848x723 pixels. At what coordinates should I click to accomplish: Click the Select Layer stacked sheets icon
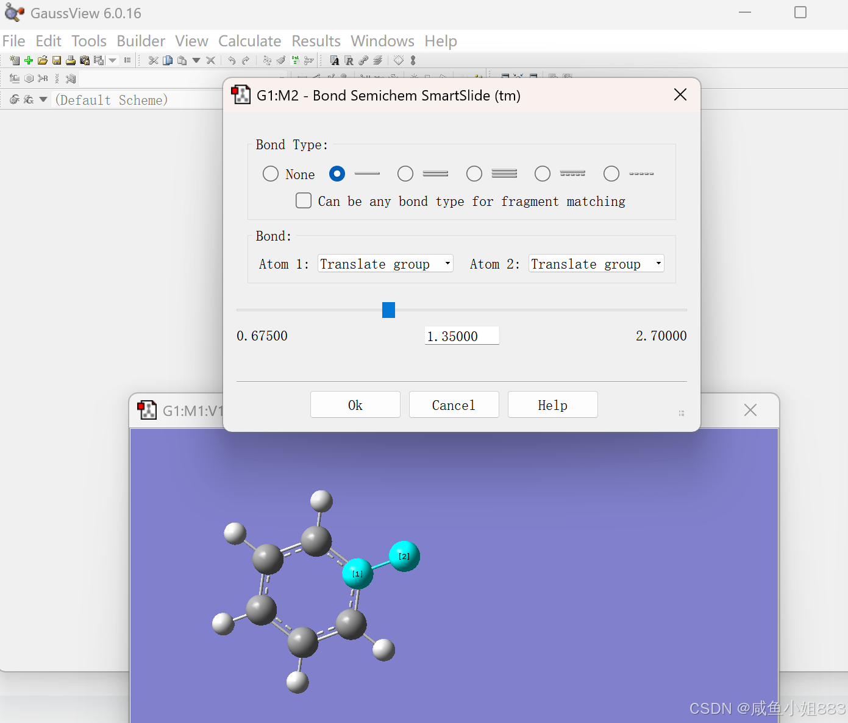[377, 60]
